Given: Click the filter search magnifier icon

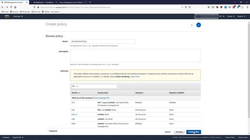Looking at the screenshot, I should click(73, 86).
